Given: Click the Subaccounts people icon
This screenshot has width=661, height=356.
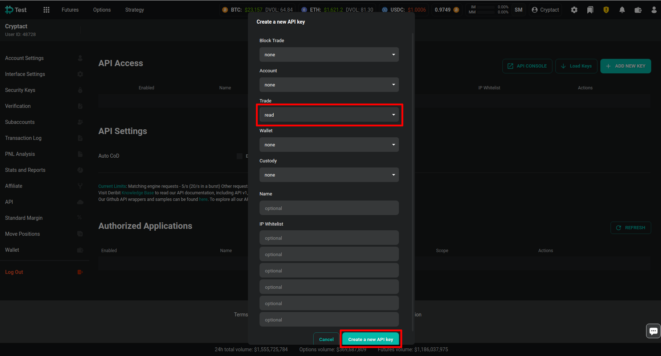Looking at the screenshot, I should 80,122.
